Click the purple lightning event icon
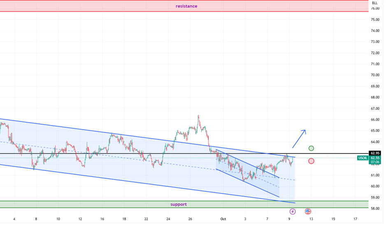 (x=293, y=211)
